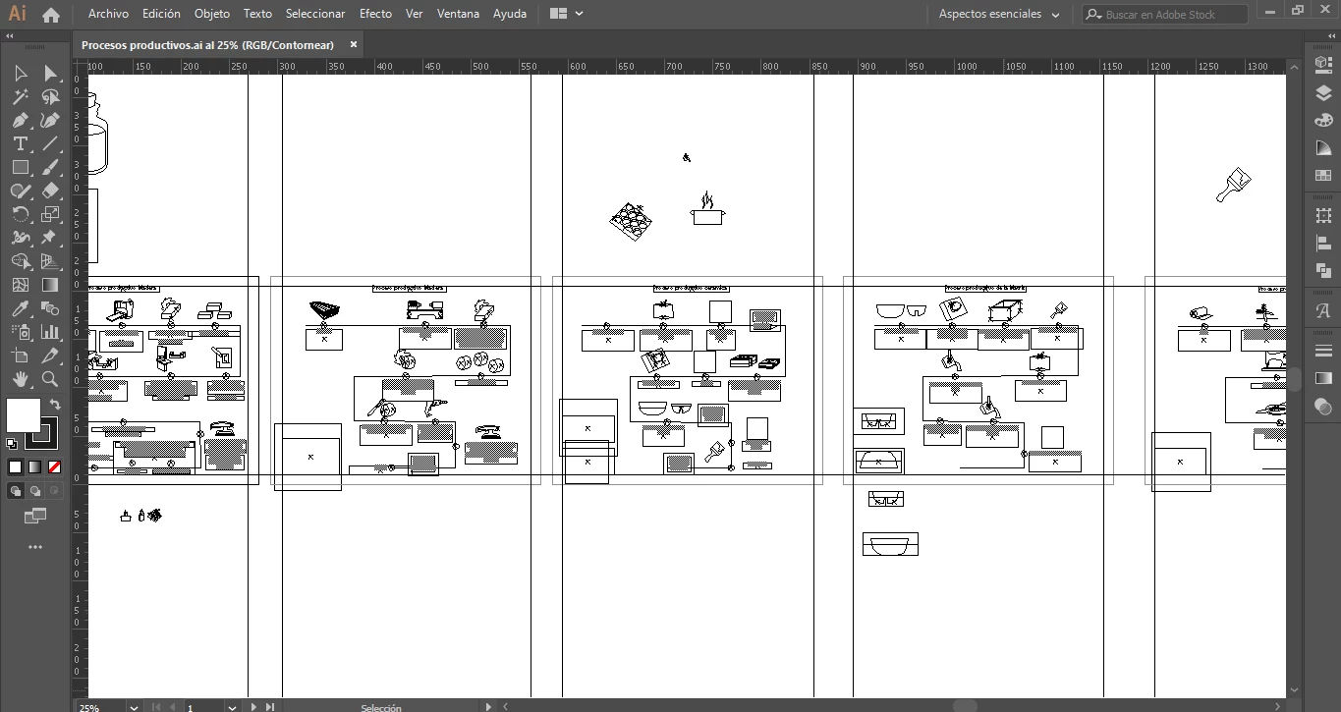Select the Shaper tool

pos(21,192)
